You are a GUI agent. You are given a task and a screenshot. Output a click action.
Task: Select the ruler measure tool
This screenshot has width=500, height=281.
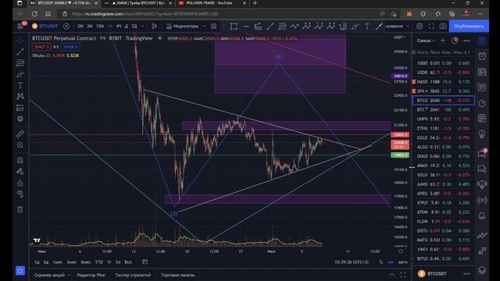(20, 133)
